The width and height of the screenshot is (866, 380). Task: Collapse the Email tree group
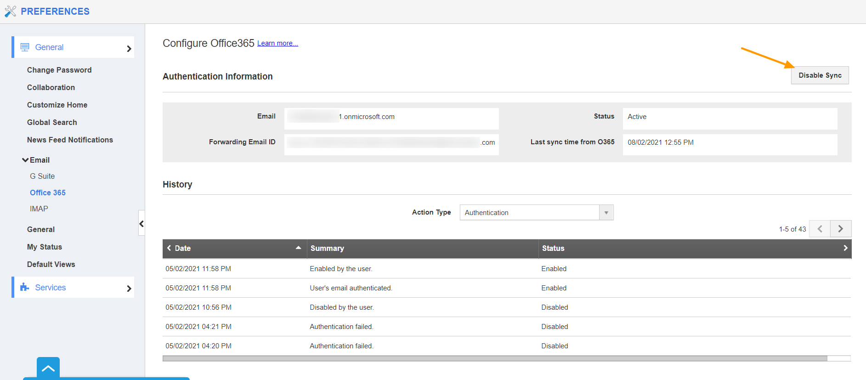coord(25,160)
